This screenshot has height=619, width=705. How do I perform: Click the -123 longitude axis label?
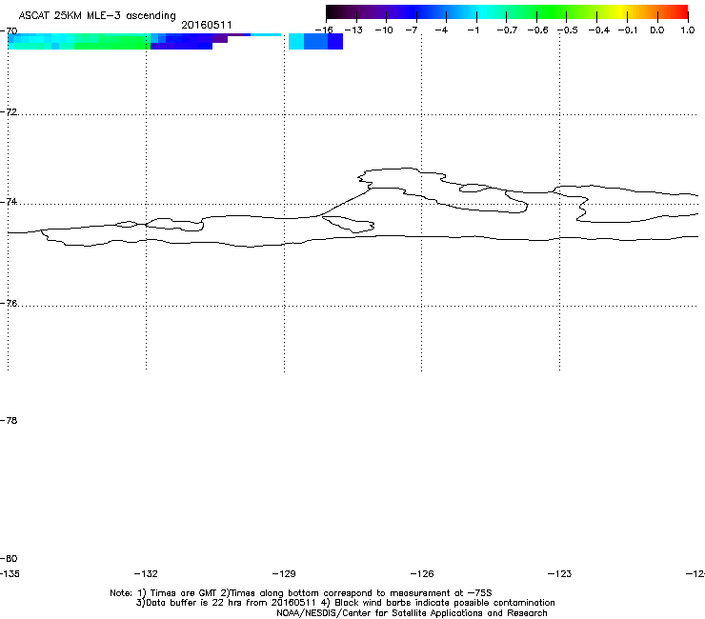pos(560,573)
